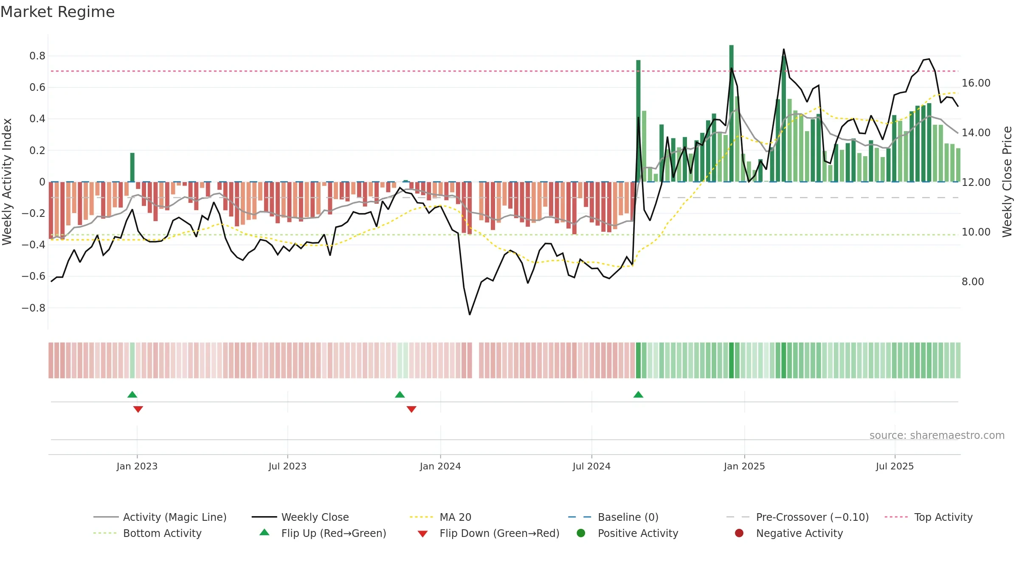Click the 'Negative Activity' legend label

point(799,533)
